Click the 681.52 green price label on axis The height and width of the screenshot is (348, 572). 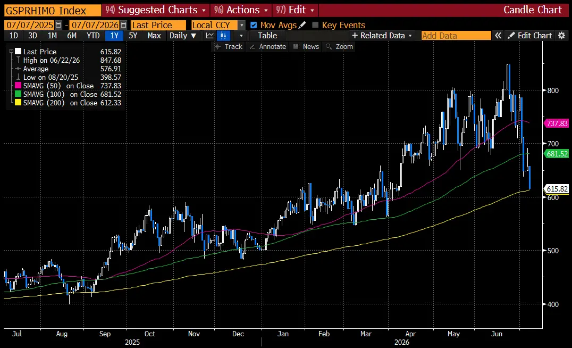click(556, 154)
